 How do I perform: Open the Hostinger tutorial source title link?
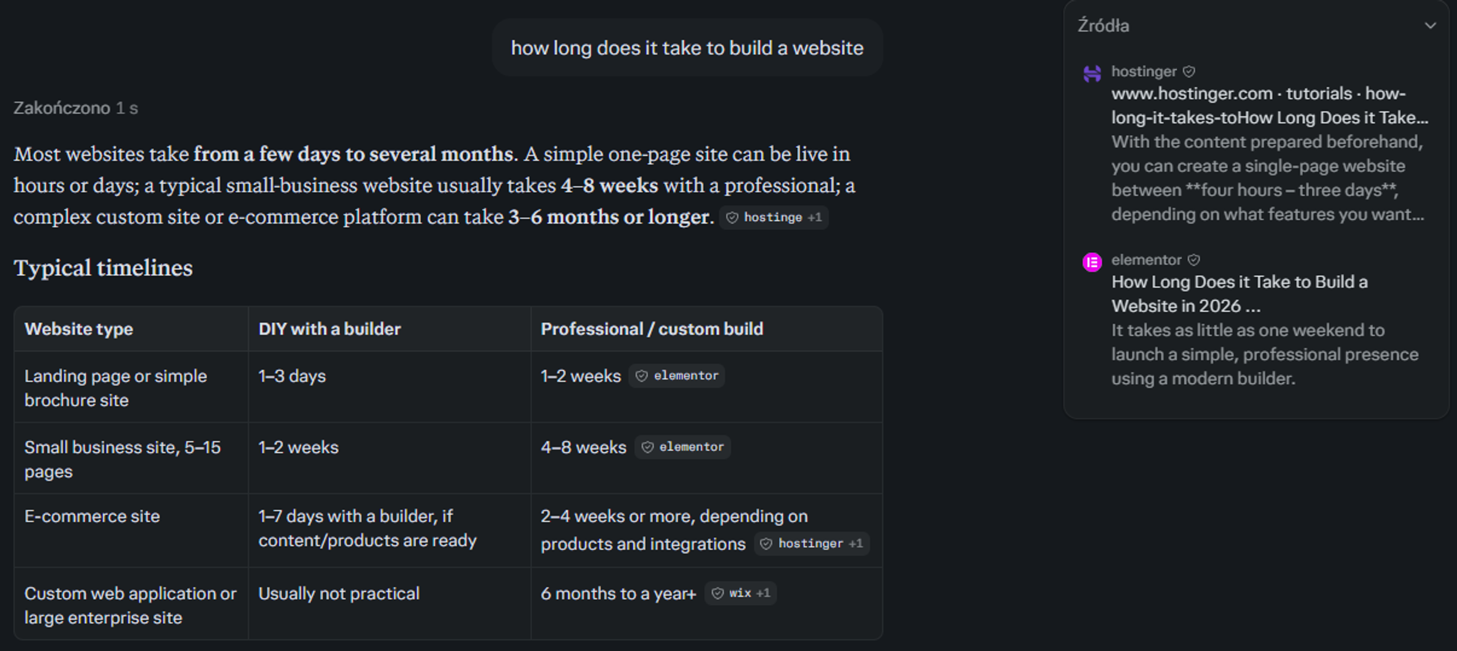coord(1269,106)
